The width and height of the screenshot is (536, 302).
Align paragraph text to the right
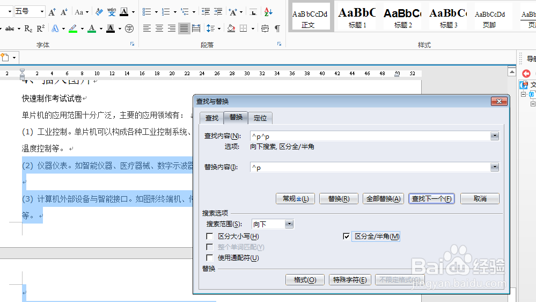[x=172, y=28]
